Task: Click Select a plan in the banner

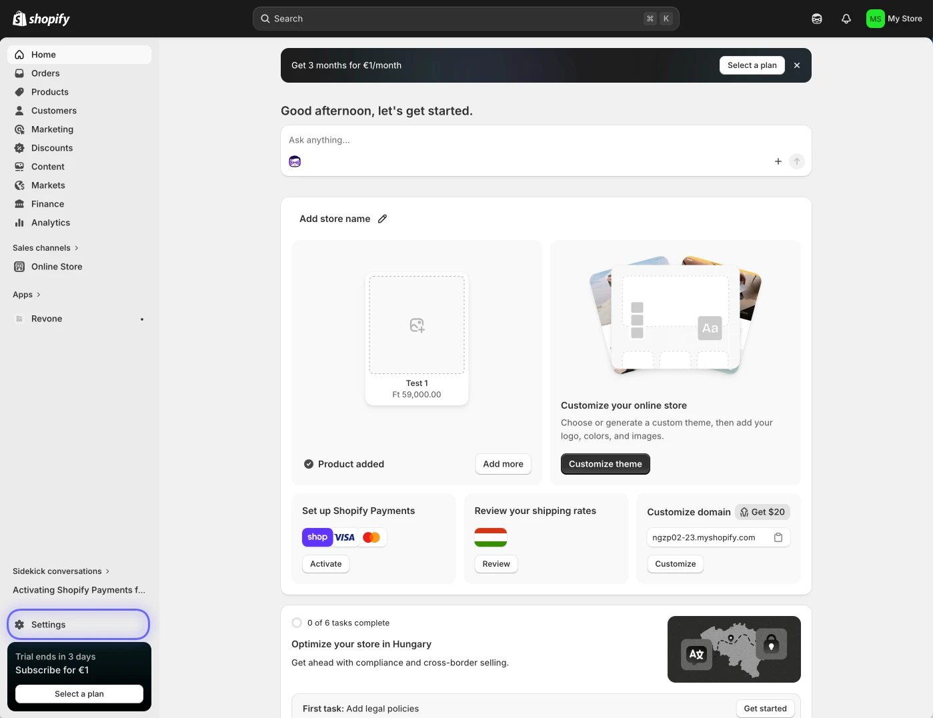Action: point(752,65)
